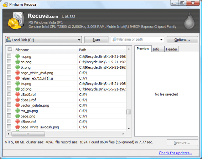Click the green status dot for tk.png
Image resolution: width=202 pixels, height=159 pixels.
click(18, 67)
